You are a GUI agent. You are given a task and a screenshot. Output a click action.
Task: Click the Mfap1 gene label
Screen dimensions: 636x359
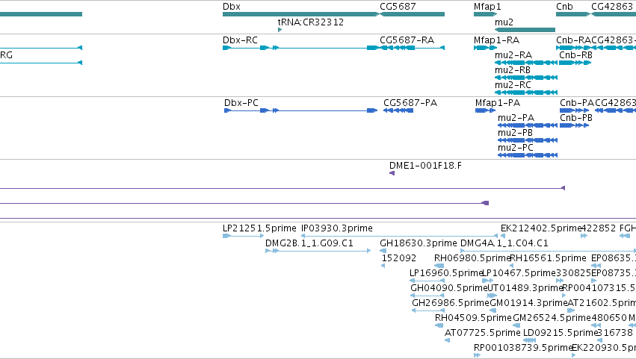[487, 7]
